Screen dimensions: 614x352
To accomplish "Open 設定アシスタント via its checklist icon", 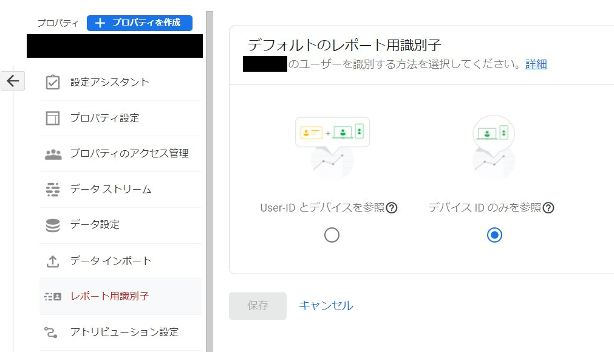I will coord(53,82).
